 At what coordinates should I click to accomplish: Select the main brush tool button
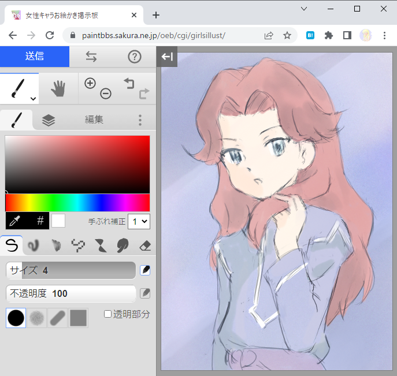[x=18, y=88]
